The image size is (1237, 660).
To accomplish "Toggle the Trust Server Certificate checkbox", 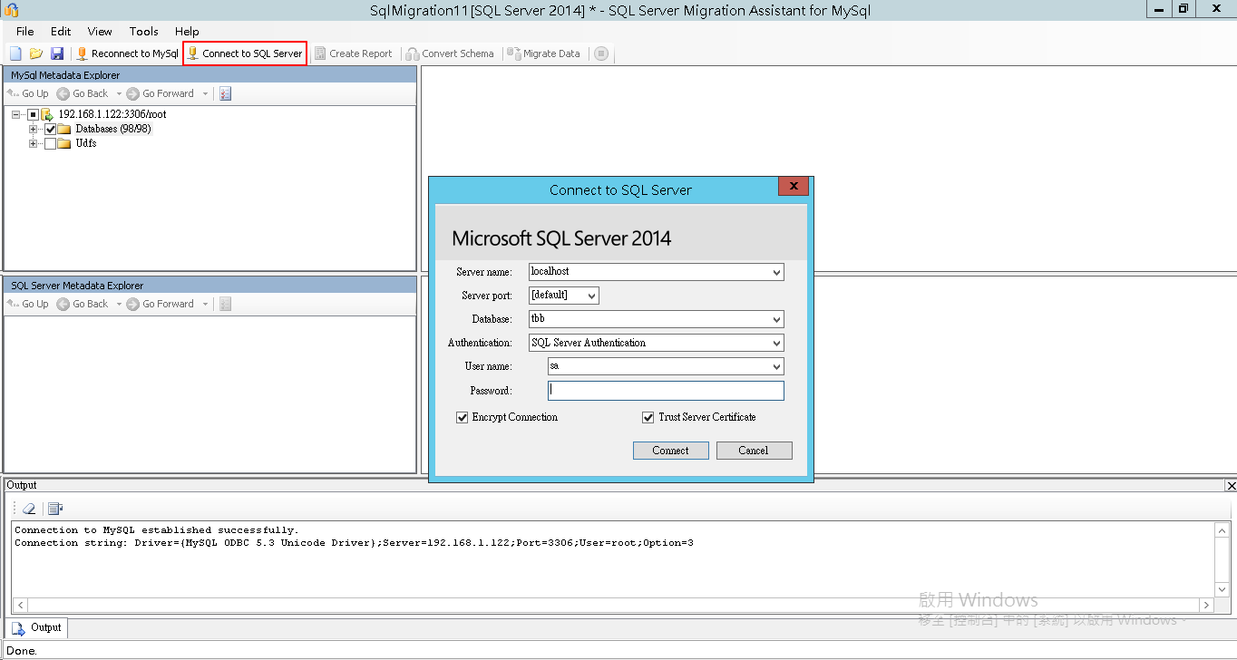I will tap(648, 417).
